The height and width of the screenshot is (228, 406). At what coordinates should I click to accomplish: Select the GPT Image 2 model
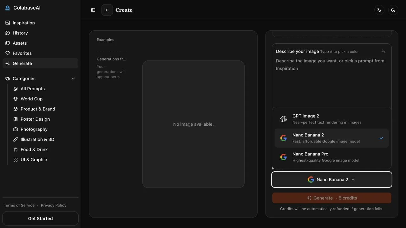[x=332, y=119]
